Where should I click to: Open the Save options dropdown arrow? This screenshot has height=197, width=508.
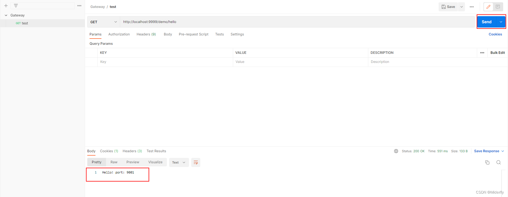[x=462, y=7]
